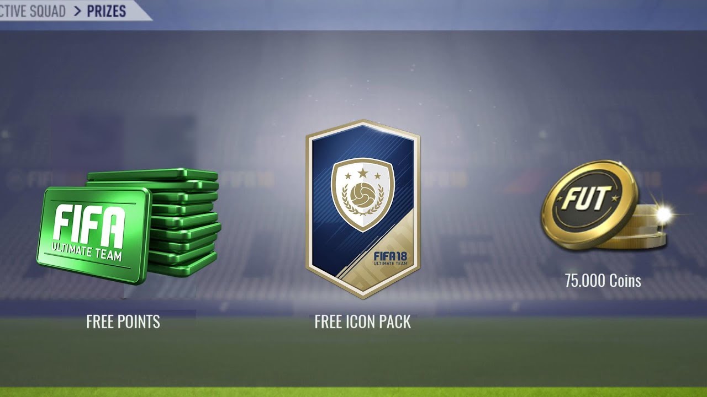The image size is (707, 397).
Task: Choose the 75.000 Coins label
Action: [603, 281]
